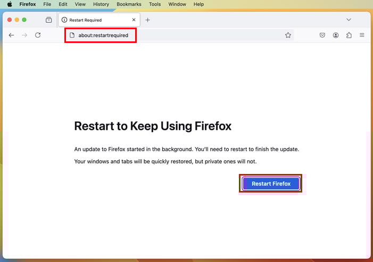Open the Tools menu
Viewport: 373px width, 262px height.
click(155, 4)
